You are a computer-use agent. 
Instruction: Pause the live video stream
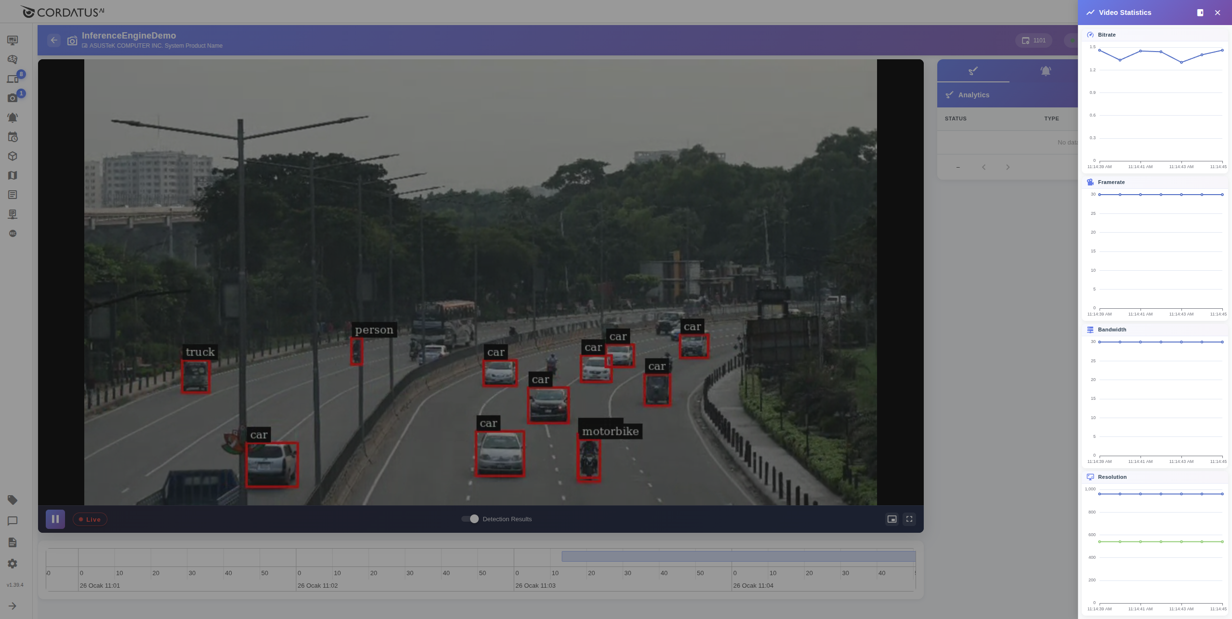click(x=55, y=519)
